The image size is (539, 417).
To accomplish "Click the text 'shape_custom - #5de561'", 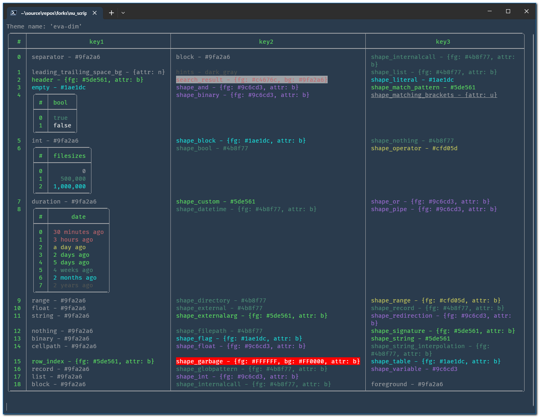I will (216, 201).
